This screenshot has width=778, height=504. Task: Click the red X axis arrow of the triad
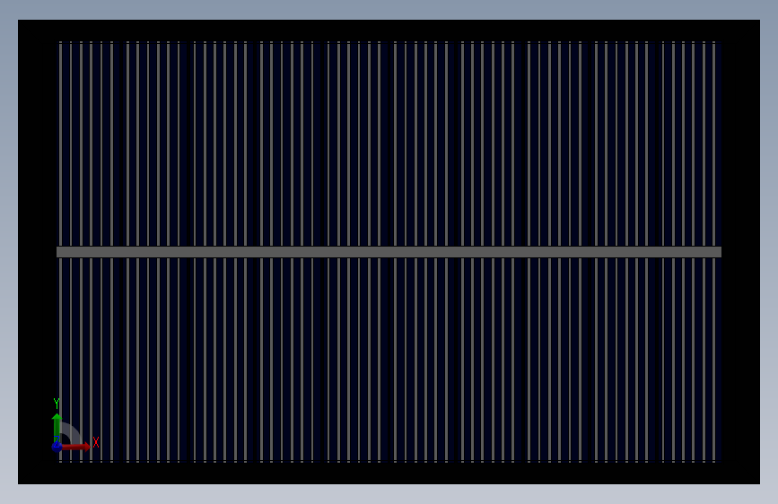[x=76, y=447]
